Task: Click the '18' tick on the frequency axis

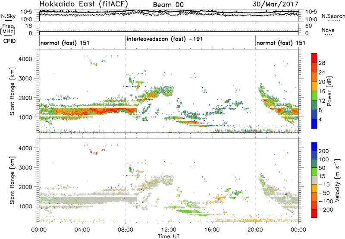Action: click(29, 26)
